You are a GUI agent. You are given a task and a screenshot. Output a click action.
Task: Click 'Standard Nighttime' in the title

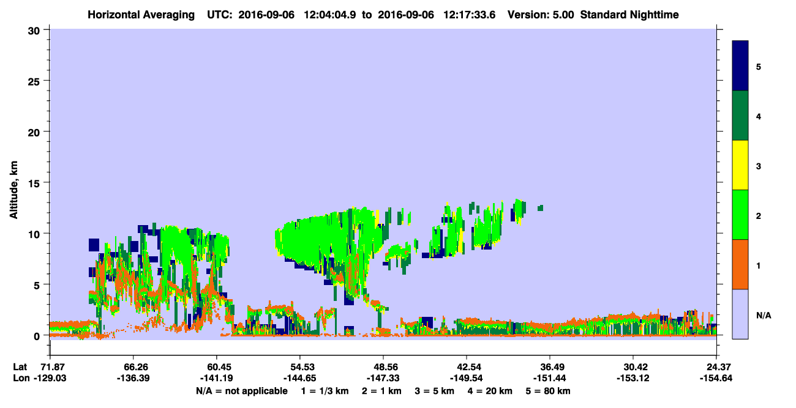click(629, 15)
